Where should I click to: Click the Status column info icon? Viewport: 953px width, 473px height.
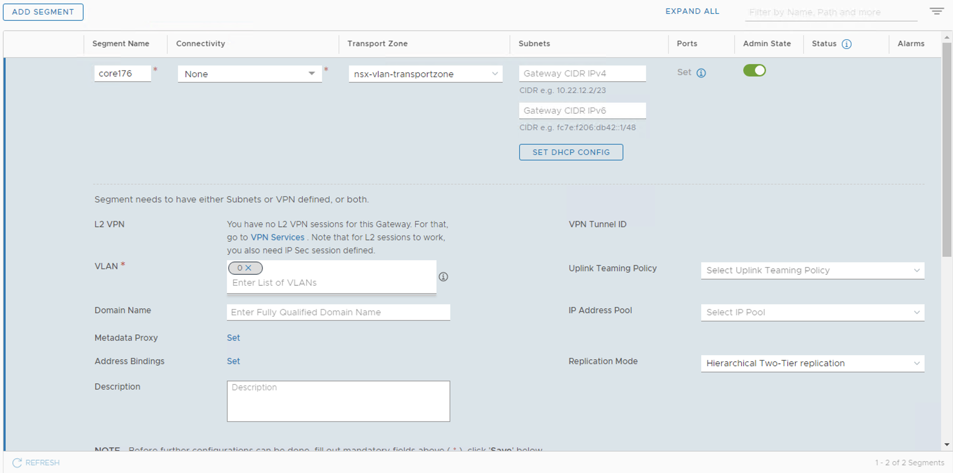846,44
